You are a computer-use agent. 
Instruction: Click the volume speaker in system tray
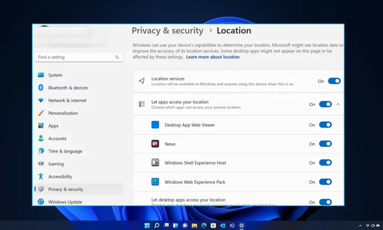click(x=373, y=226)
